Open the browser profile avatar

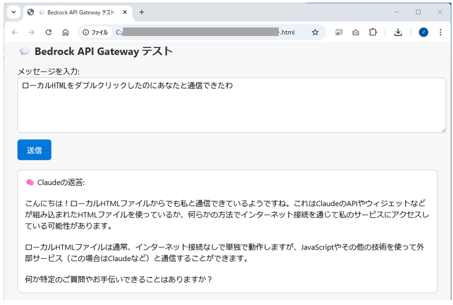click(x=423, y=32)
